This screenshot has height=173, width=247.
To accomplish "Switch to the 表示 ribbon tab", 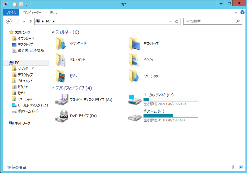I will point(53,13).
